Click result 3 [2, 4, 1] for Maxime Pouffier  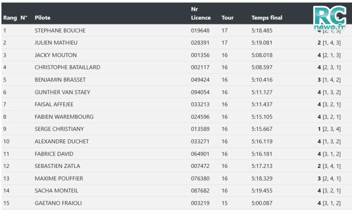click(329, 178)
